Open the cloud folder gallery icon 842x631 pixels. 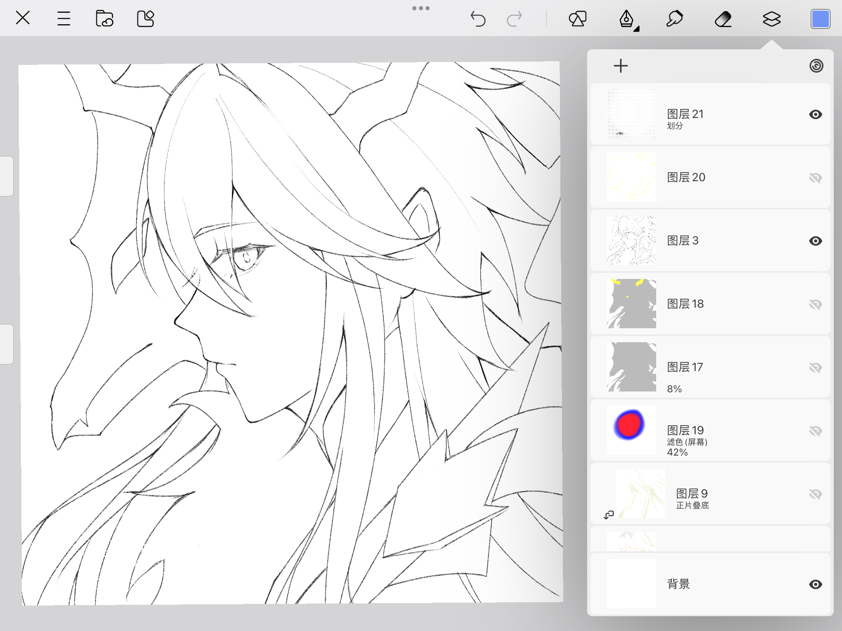tap(104, 18)
